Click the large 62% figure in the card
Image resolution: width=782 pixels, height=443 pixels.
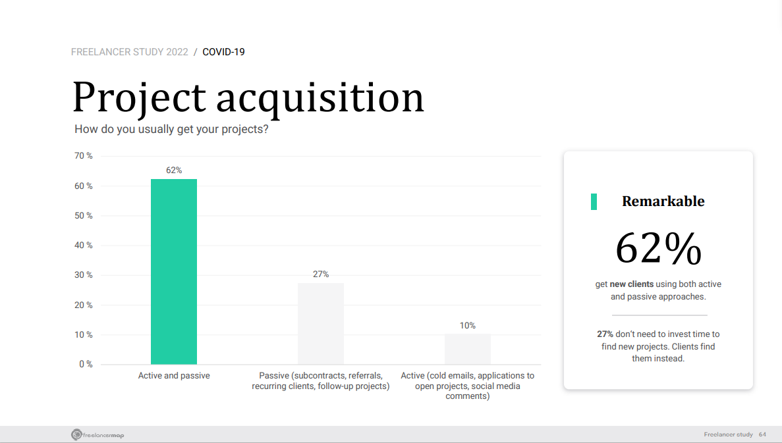click(x=658, y=249)
